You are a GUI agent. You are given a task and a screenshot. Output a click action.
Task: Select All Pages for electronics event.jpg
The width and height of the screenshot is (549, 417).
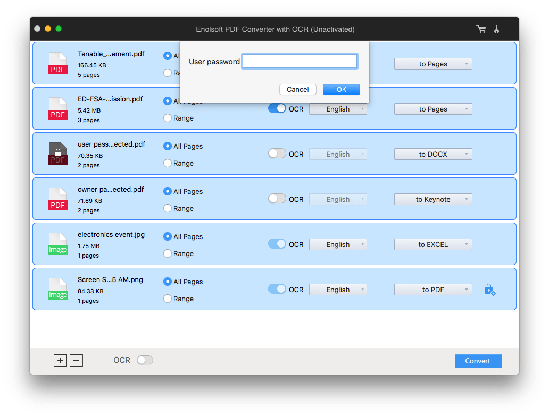[x=168, y=236]
